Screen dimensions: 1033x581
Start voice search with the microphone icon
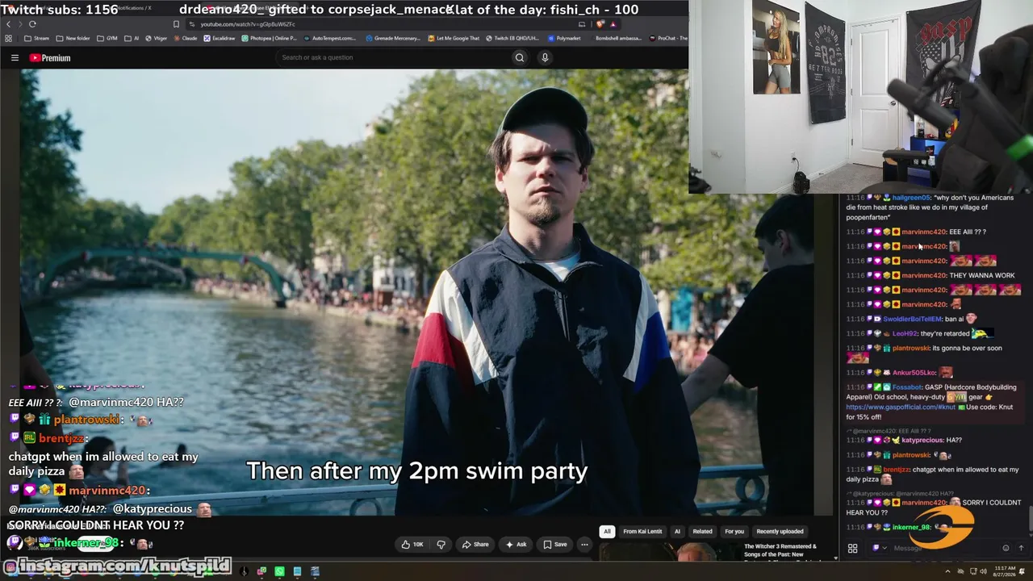(545, 57)
